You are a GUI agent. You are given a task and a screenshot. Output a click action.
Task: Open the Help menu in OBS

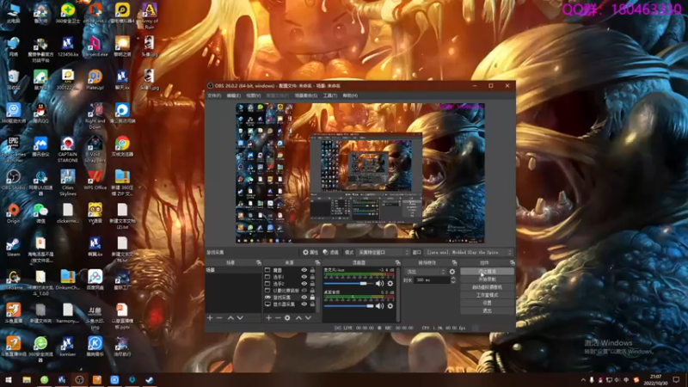pyautogui.click(x=350, y=95)
